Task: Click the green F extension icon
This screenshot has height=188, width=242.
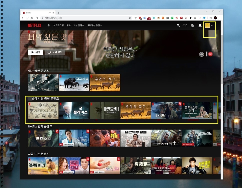Action: [172, 18]
